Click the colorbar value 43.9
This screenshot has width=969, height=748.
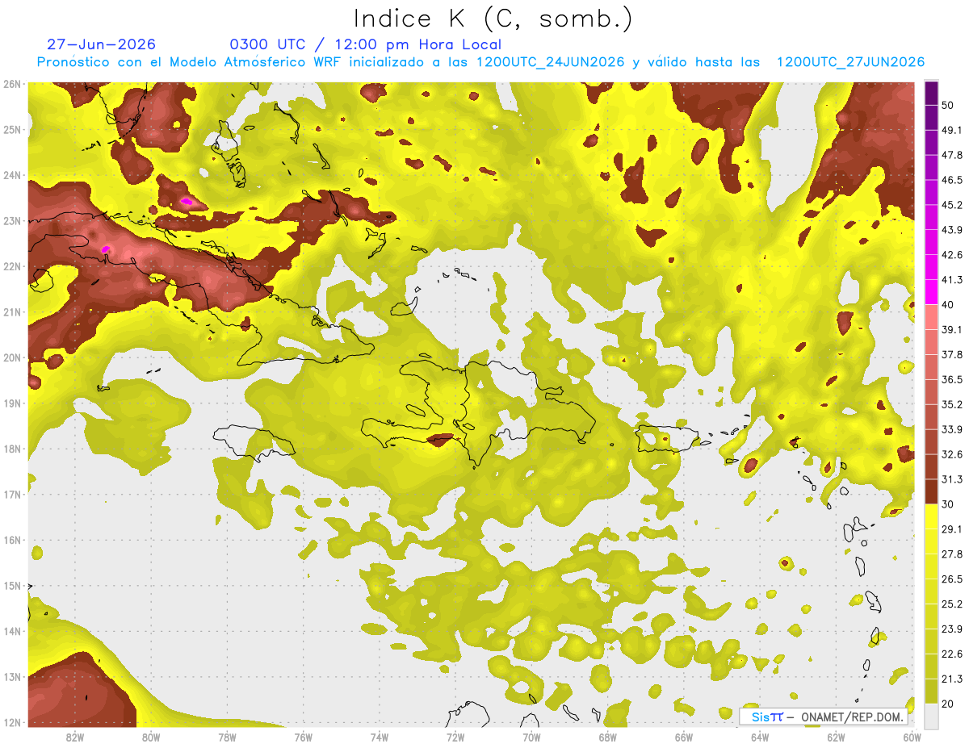952,230
